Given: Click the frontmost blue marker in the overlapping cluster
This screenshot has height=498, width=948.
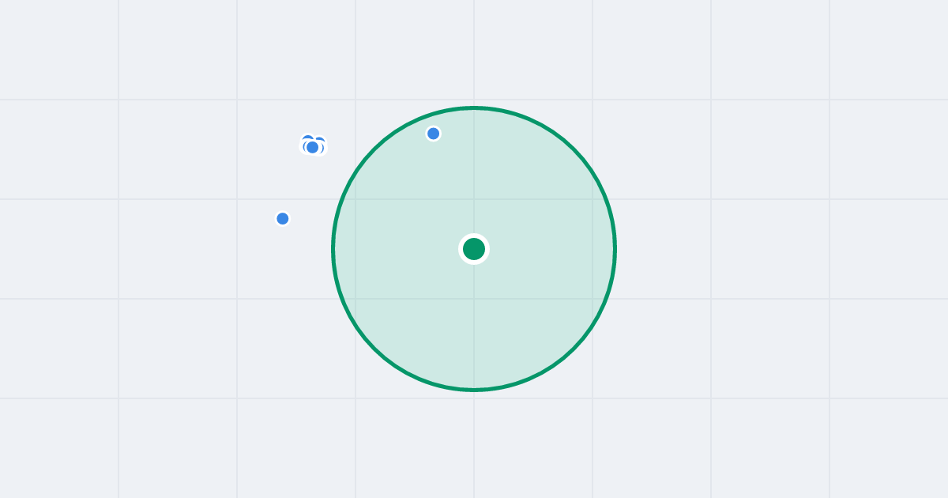Looking at the screenshot, I should 312,147.
